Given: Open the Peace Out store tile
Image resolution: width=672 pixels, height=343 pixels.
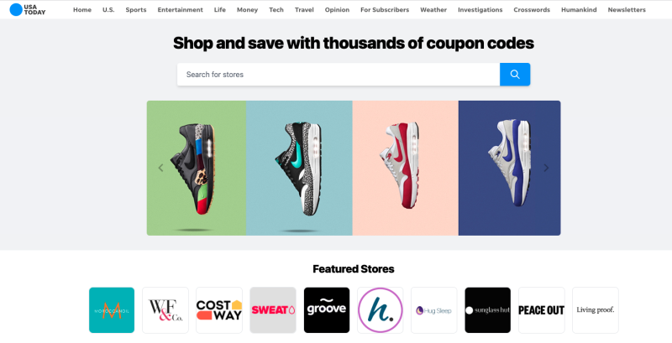Looking at the screenshot, I should pos(542,310).
